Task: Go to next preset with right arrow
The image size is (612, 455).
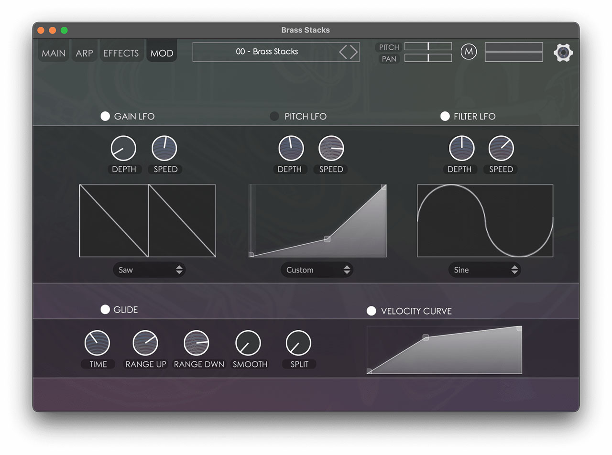Action: (354, 52)
